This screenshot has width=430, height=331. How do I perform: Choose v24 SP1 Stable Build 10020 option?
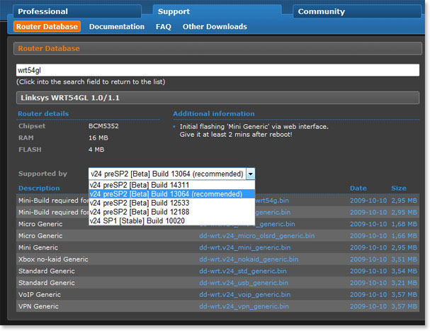pyautogui.click(x=171, y=220)
